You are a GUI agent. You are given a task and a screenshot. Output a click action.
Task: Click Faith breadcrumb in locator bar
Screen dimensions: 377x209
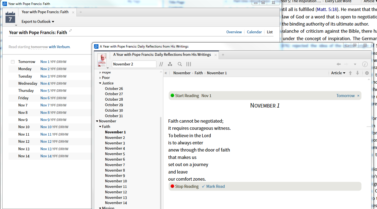click(199, 73)
